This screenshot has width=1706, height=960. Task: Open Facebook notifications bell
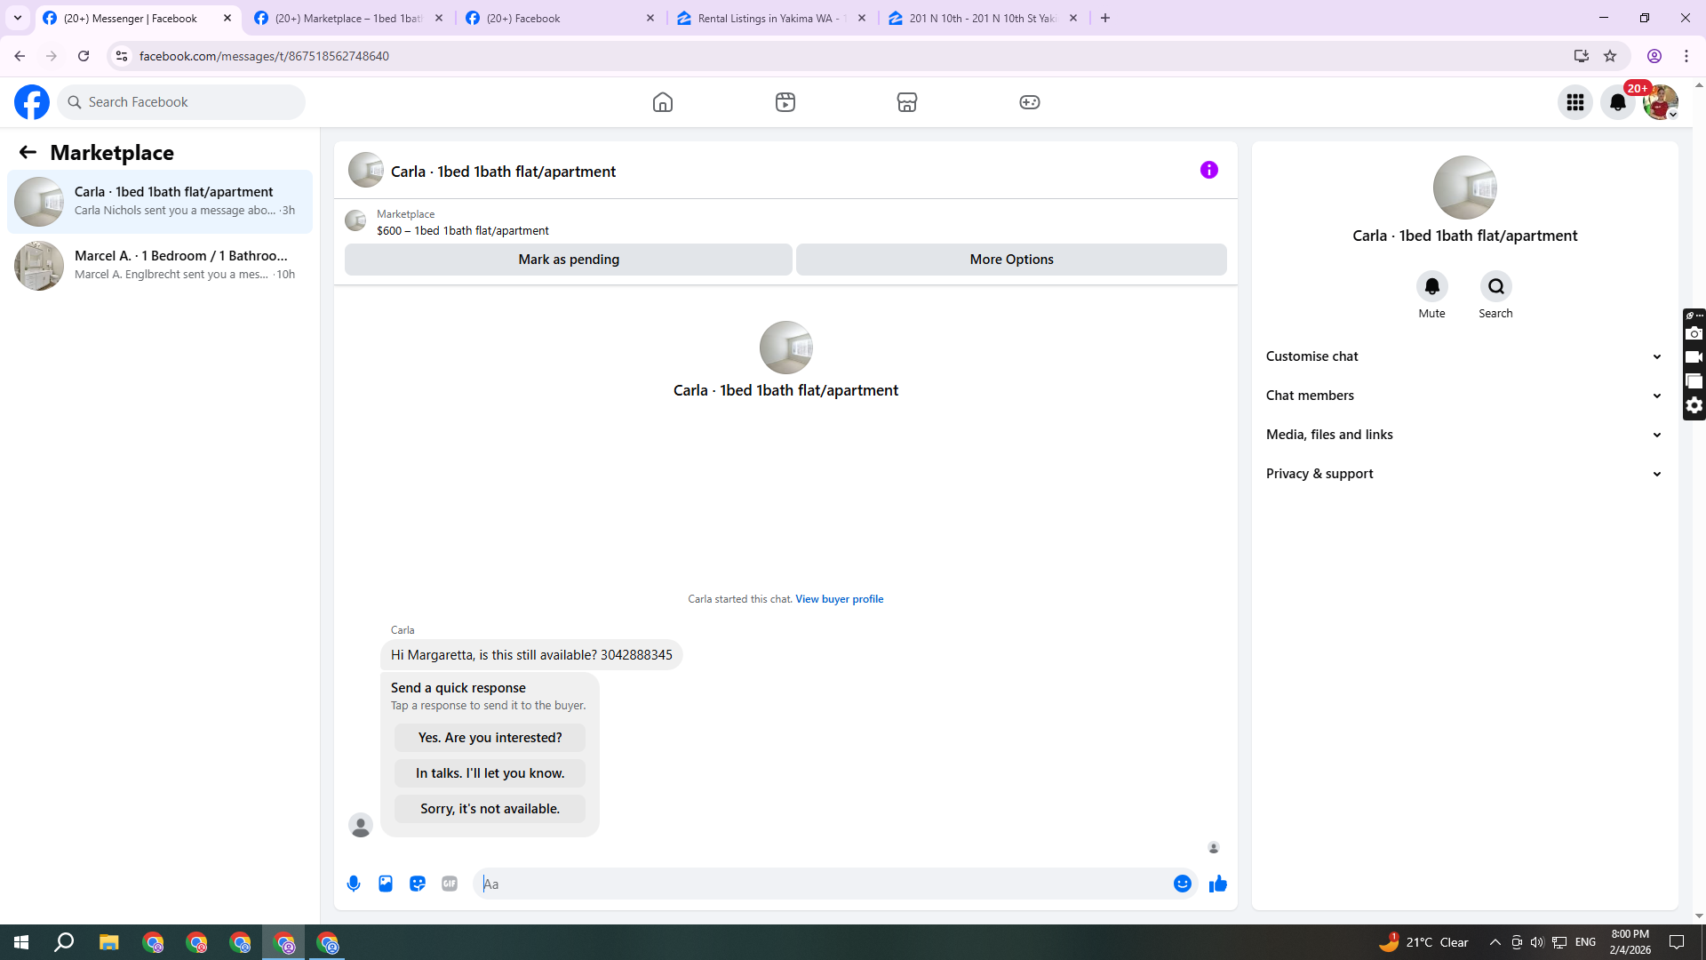tap(1617, 102)
